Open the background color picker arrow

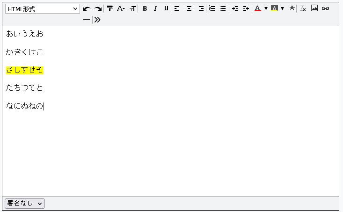pyautogui.click(x=283, y=8)
